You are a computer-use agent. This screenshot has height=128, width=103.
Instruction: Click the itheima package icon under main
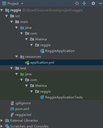32,39
